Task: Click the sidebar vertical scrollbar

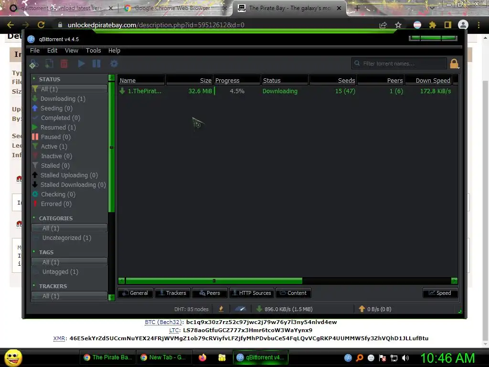Action: (111, 147)
